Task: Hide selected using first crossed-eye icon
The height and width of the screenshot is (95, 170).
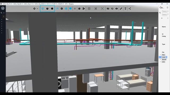Action: pyautogui.click(x=108, y=9)
